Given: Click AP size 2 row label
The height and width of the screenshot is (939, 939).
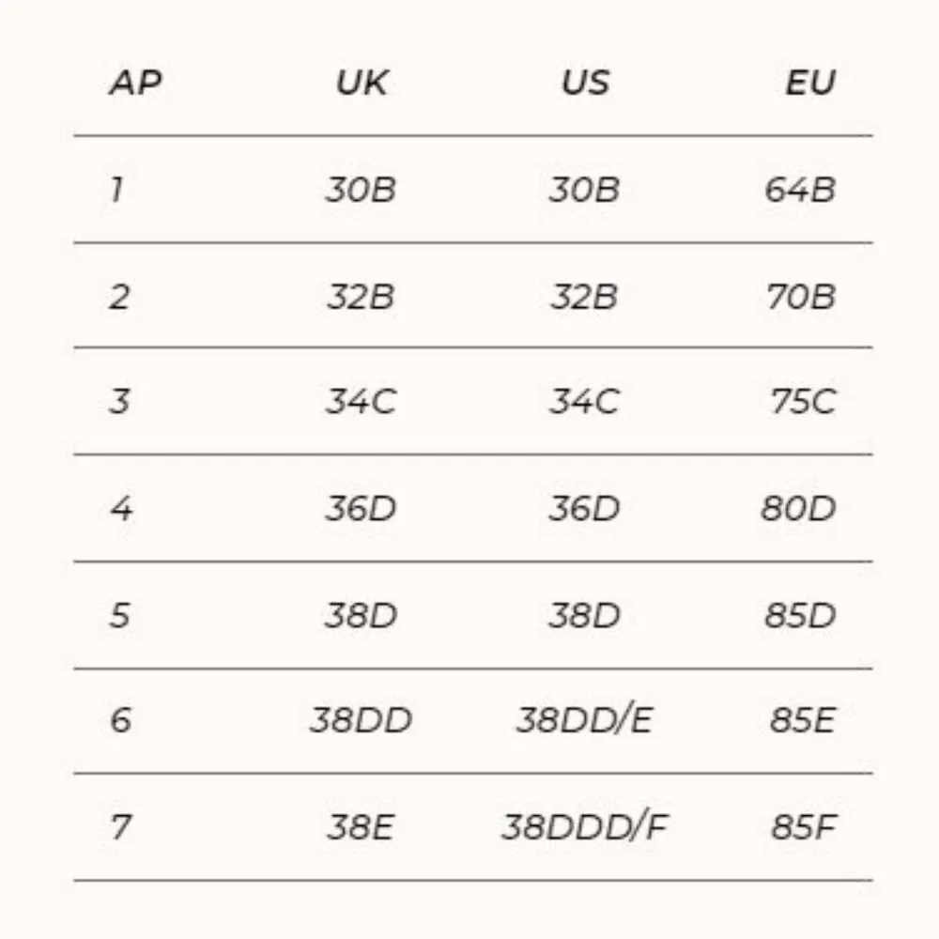Looking at the screenshot, I should tap(119, 297).
